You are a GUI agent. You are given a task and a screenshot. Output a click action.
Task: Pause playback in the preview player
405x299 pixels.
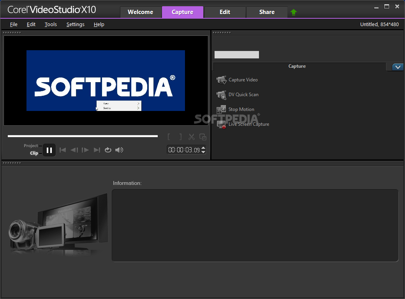click(x=49, y=150)
